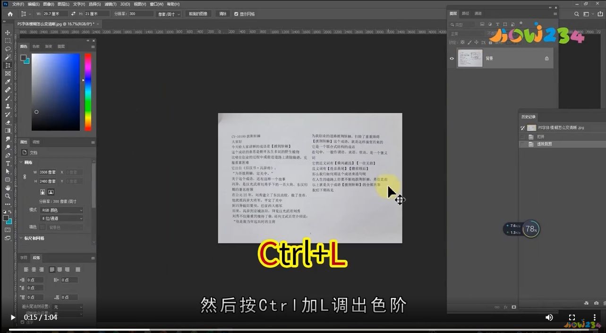Screen dimensions: 606x333
Task: Click the Home icon in options bar
Action: [10, 14]
